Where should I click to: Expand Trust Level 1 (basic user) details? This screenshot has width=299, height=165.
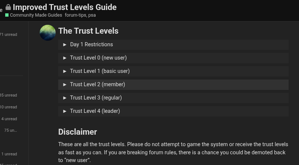[100, 71]
